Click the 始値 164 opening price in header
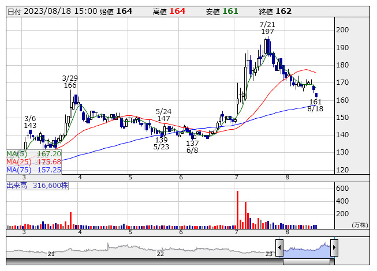 116,12
